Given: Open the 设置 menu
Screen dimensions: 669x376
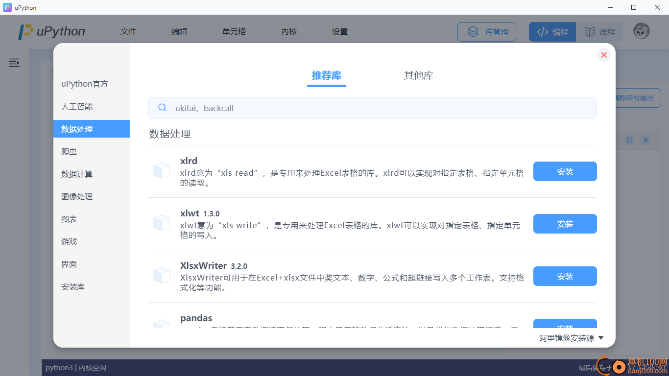Looking at the screenshot, I should [340, 31].
